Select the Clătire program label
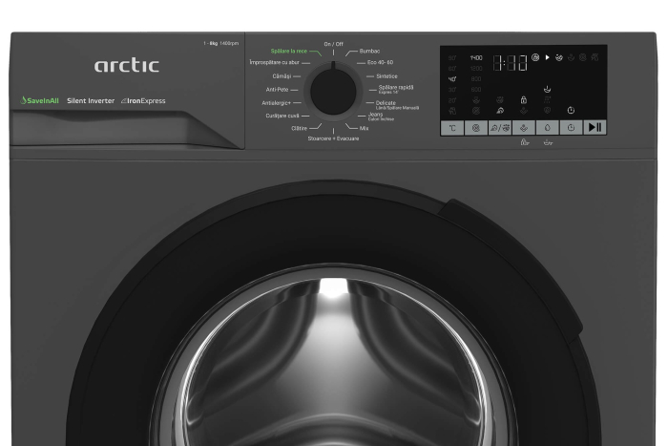The image size is (668, 446). [x=299, y=128]
